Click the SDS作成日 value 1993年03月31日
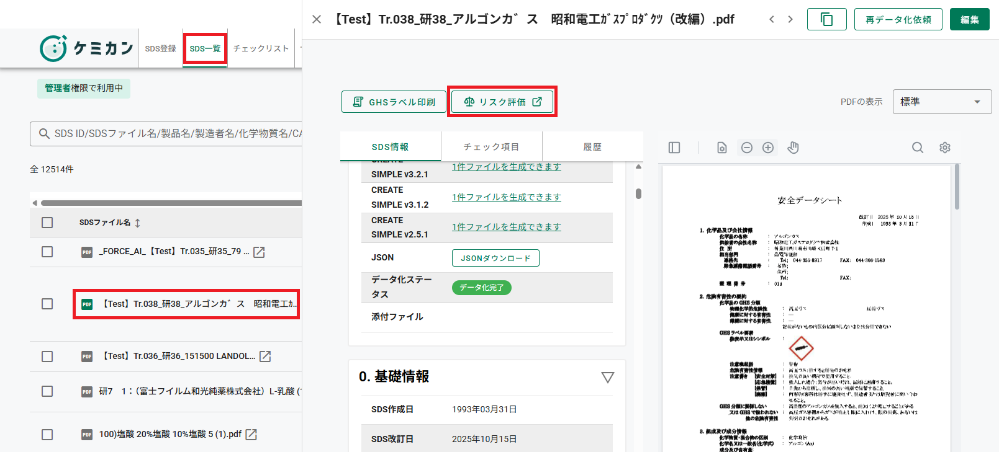 click(x=484, y=409)
